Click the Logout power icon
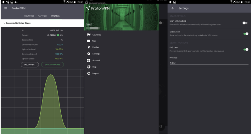Image resolution: width=251 pixels, height=134 pixels. [88, 73]
